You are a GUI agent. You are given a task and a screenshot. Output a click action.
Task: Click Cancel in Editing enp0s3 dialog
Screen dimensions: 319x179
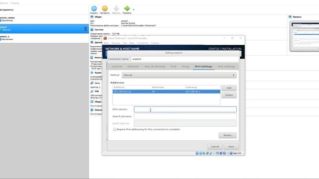tap(215, 147)
